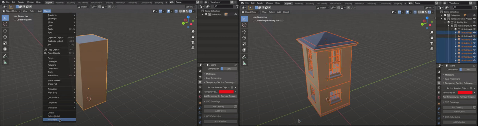Adjust Compression 15% slider in left window
The width and height of the screenshot is (478, 126).
click(x=229, y=69)
